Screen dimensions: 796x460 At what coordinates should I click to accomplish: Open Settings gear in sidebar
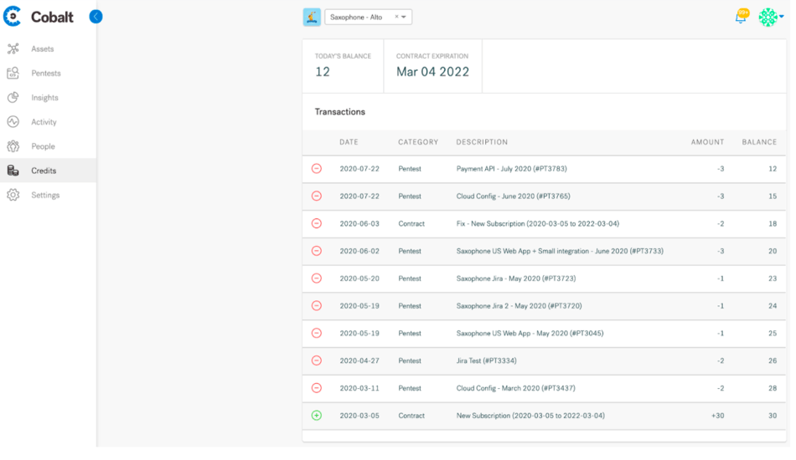click(x=13, y=195)
